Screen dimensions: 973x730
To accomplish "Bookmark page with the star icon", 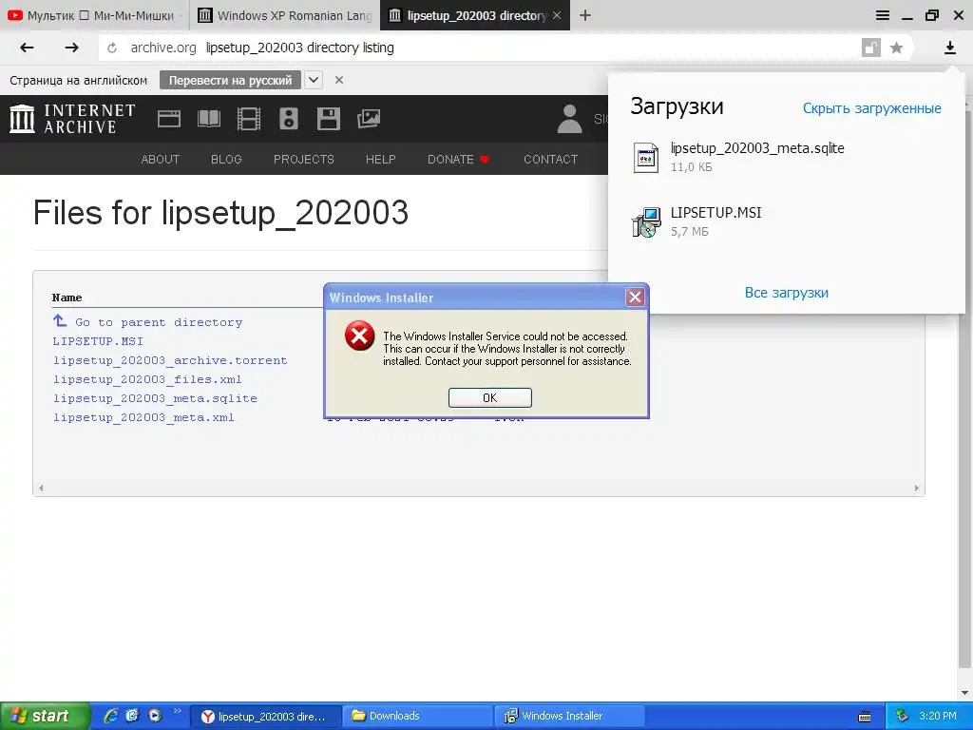I will pyautogui.click(x=896, y=48).
